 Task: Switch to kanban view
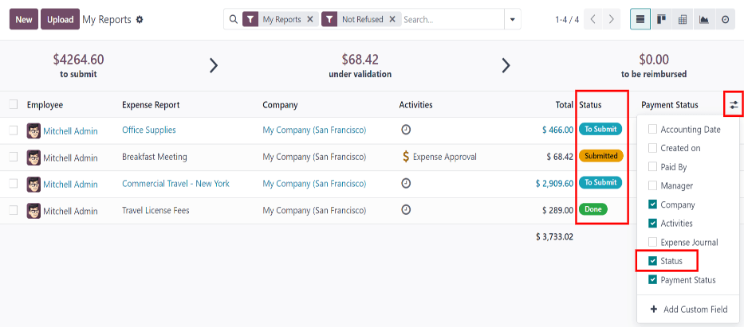[661, 19]
